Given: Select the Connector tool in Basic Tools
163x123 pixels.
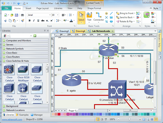Looking at the screenshot, I should point(99,17).
